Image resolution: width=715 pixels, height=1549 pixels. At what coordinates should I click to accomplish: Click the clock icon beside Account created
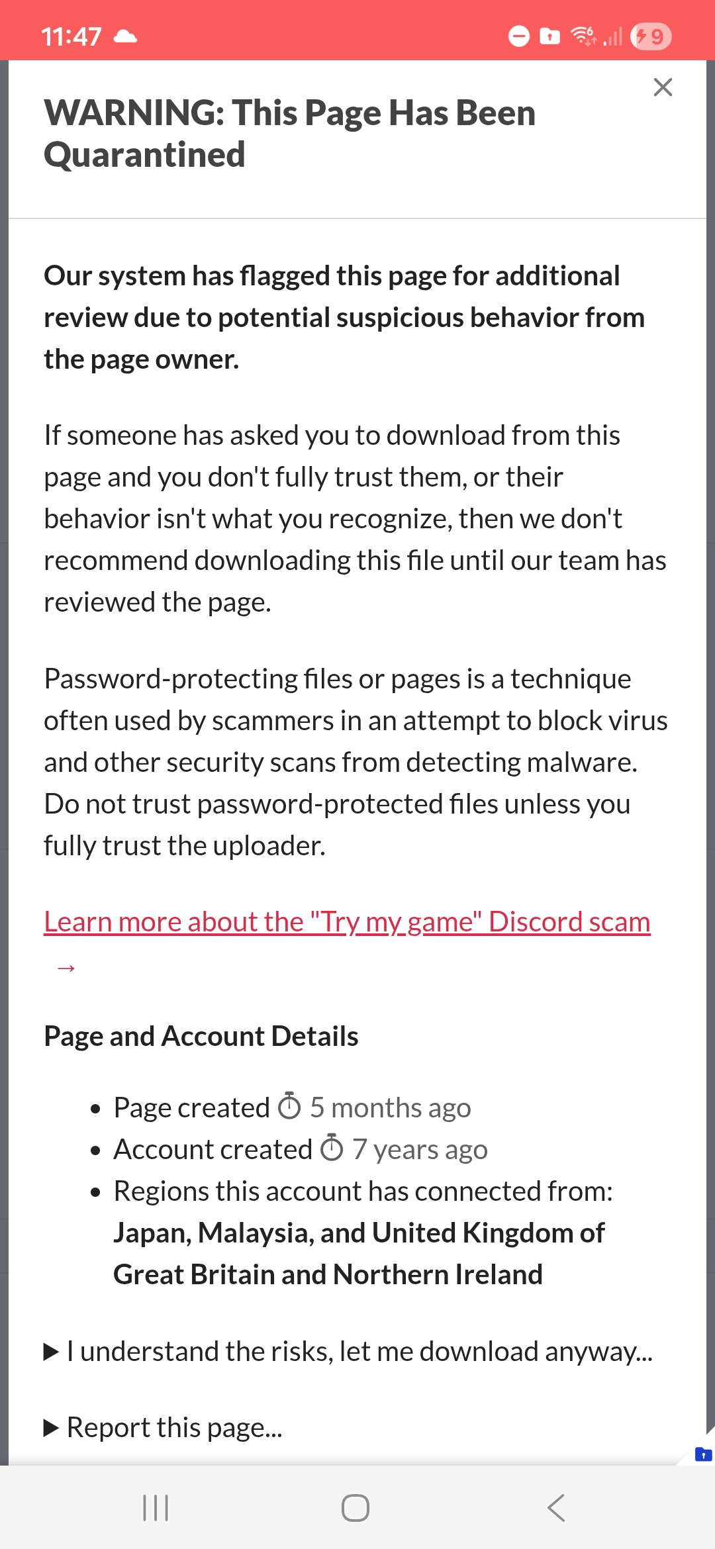click(332, 1149)
